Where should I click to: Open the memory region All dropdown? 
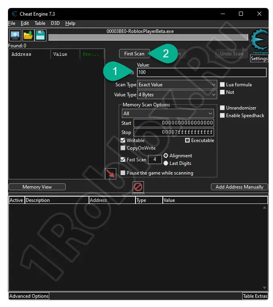[168, 114]
